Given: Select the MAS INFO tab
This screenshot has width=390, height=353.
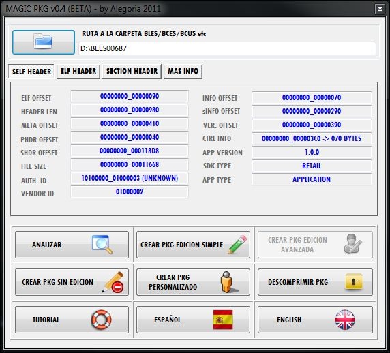Looking at the screenshot, I should 183,72.
